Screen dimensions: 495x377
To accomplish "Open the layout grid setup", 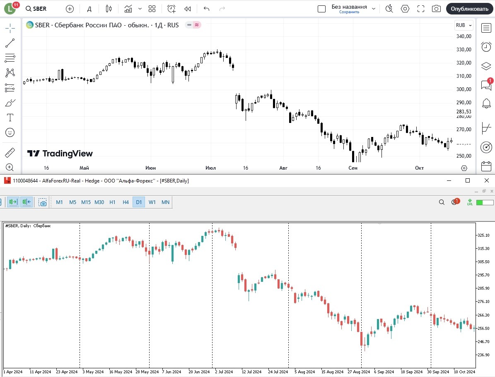I will [x=152, y=9].
